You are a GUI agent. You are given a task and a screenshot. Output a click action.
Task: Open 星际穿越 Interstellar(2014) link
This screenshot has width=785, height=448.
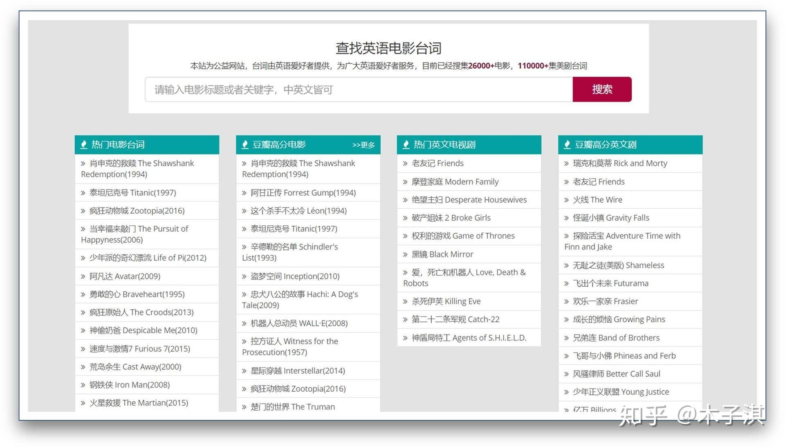pyautogui.click(x=298, y=370)
